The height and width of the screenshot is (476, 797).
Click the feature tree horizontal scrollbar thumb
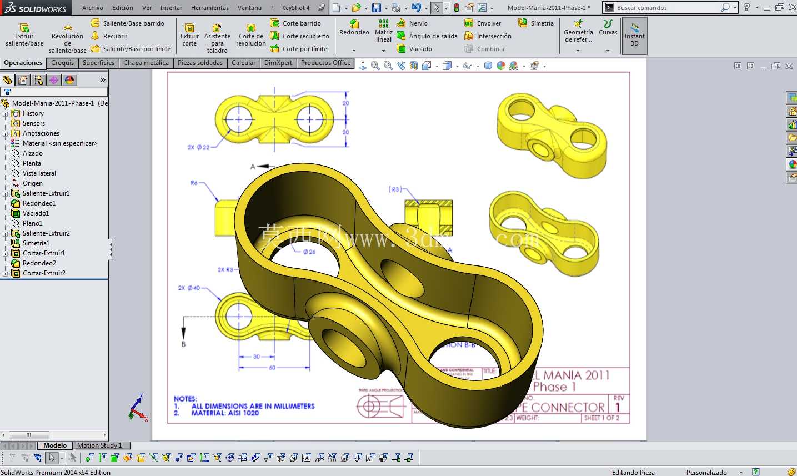(x=28, y=435)
